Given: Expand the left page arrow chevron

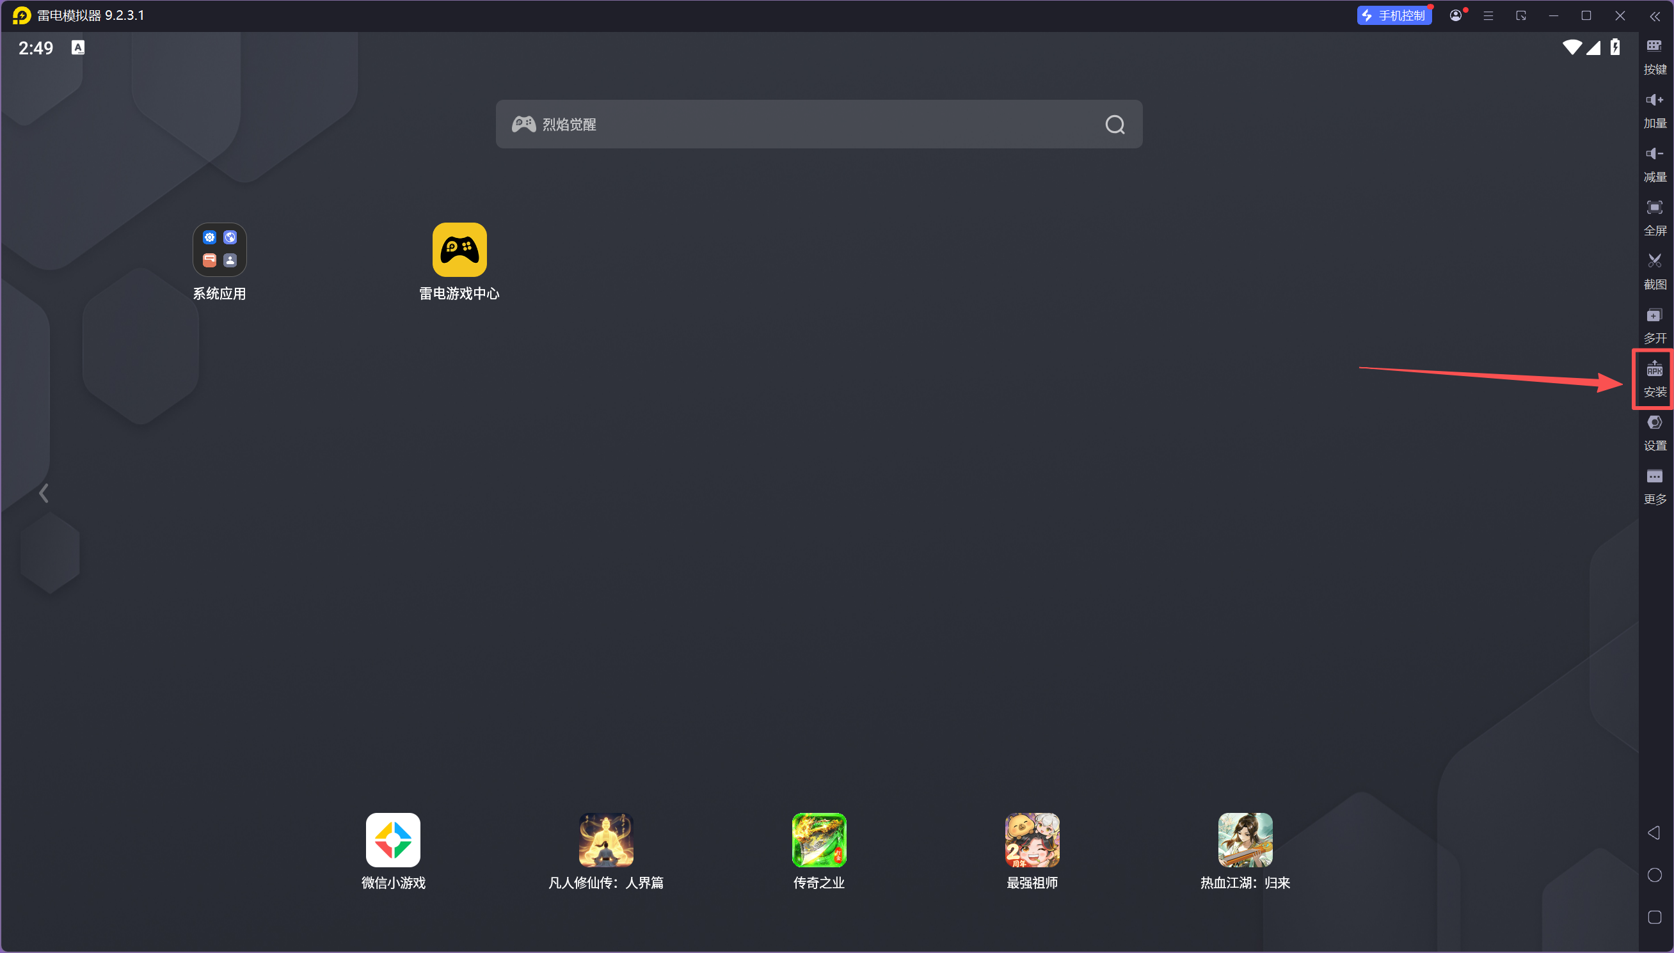Looking at the screenshot, I should coord(44,493).
